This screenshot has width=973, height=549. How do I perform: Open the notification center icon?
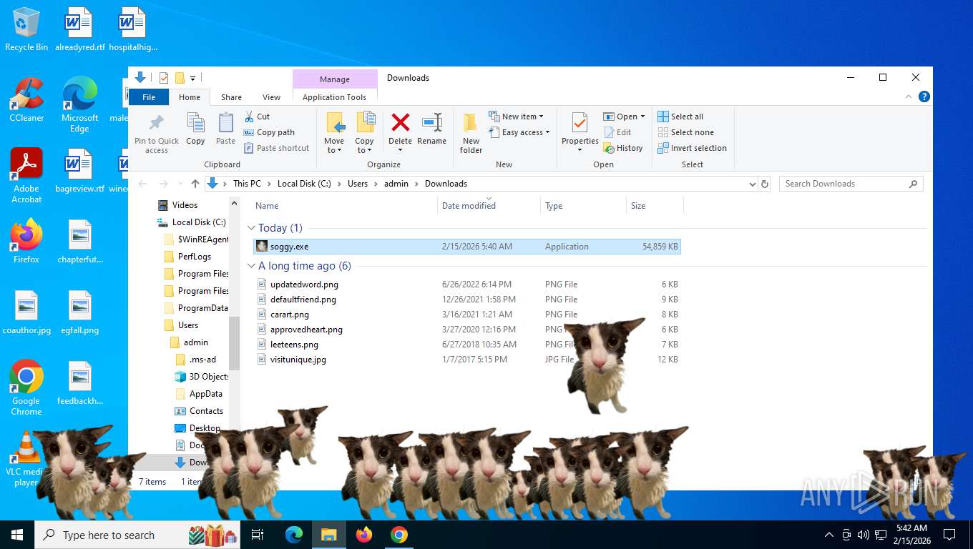coord(949,535)
